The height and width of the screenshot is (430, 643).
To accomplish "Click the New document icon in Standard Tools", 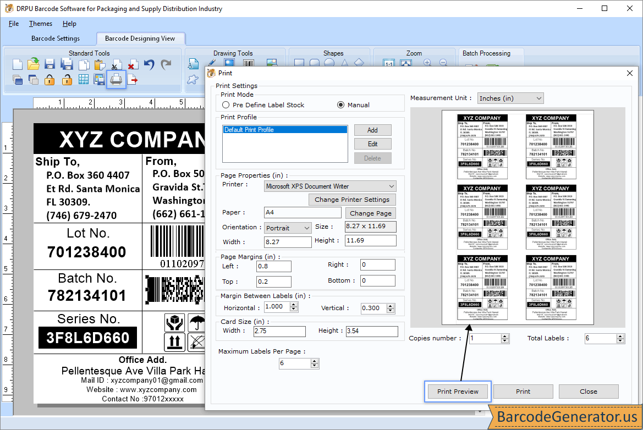I will pos(17,64).
